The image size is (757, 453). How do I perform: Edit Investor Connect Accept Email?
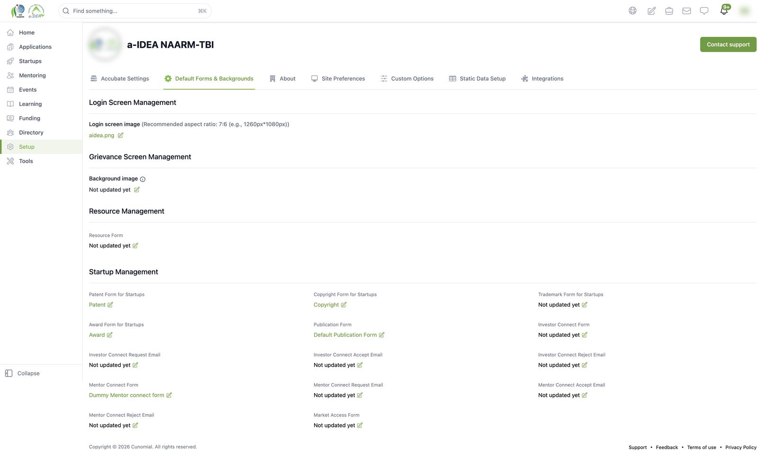(360, 365)
